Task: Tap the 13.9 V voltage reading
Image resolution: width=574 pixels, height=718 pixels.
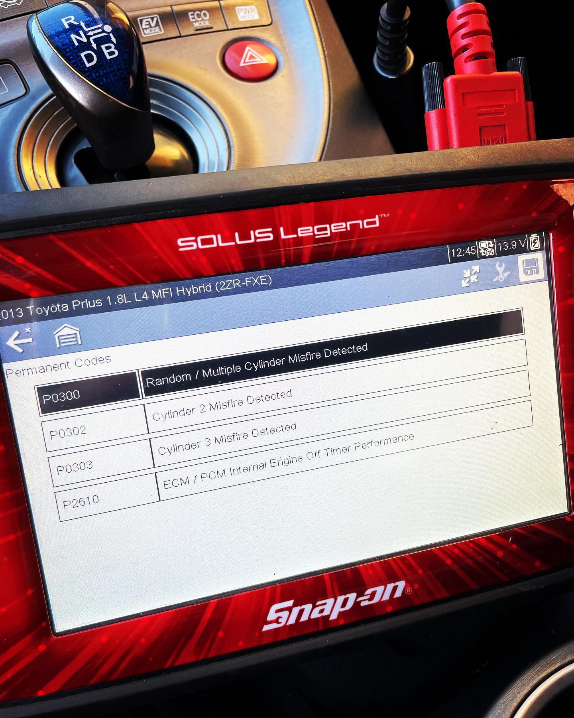Action: point(512,245)
